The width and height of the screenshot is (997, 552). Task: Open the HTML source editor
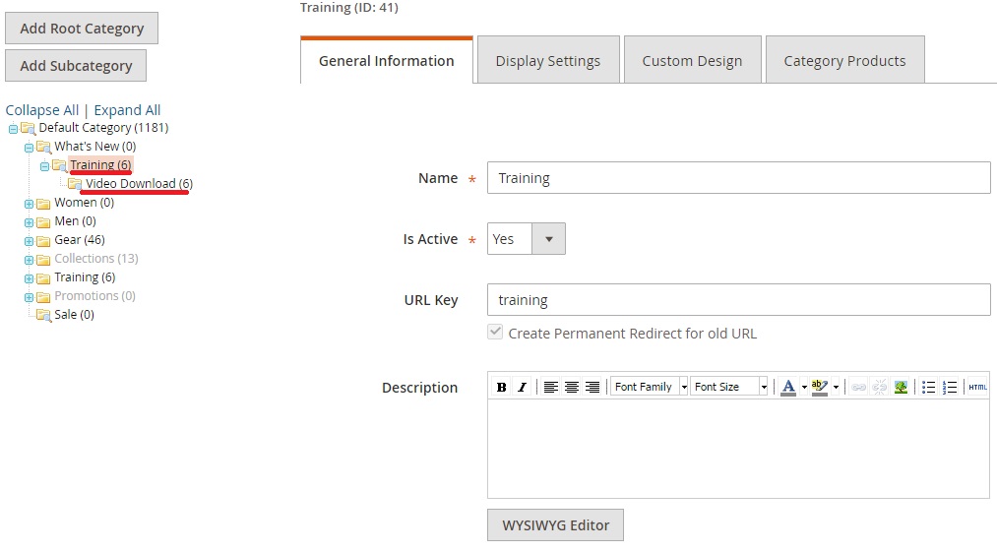[x=977, y=387]
